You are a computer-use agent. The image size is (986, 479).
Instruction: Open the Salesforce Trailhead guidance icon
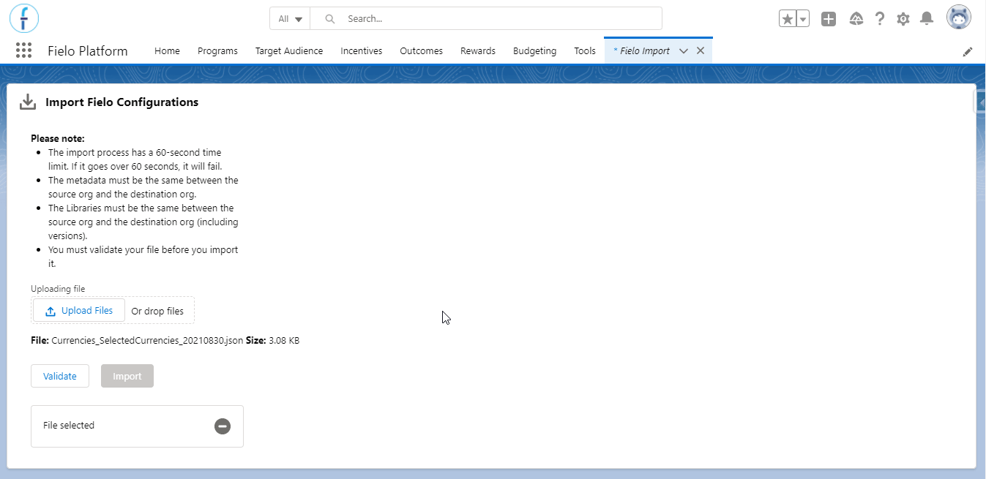856,19
